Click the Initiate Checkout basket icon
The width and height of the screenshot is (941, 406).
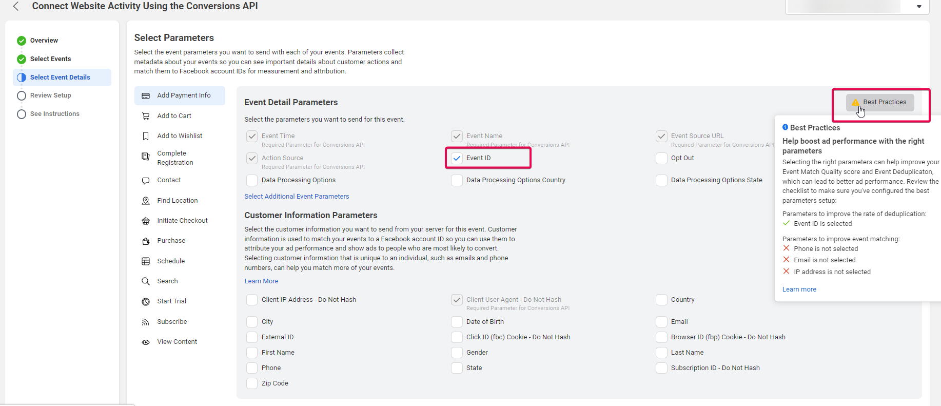(146, 221)
